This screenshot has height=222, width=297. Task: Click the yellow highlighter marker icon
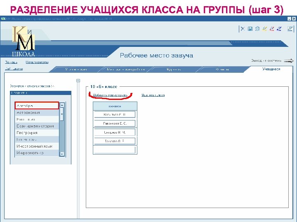264,29
